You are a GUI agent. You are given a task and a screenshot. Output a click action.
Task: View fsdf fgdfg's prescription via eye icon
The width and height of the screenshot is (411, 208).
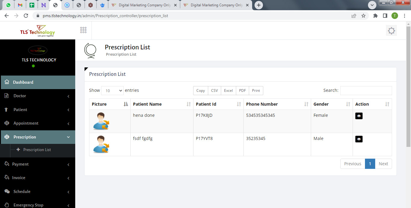[x=359, y=139]
